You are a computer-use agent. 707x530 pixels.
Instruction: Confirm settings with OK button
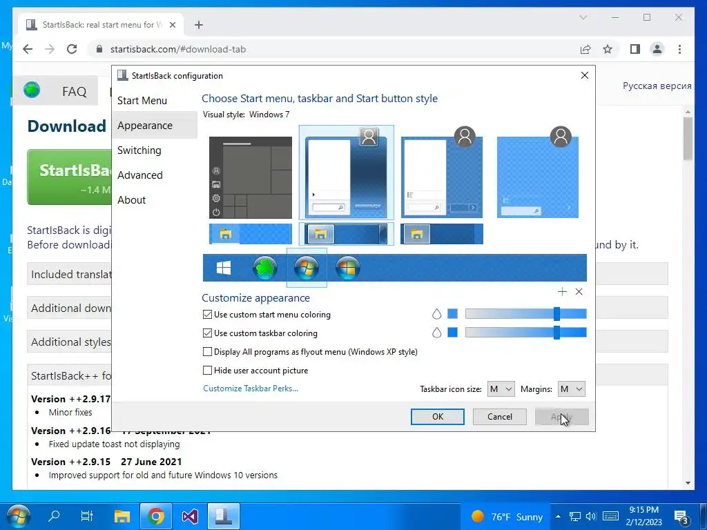[x=437, y=416]
